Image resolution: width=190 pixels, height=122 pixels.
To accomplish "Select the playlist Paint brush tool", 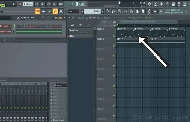I will (83, 18).
